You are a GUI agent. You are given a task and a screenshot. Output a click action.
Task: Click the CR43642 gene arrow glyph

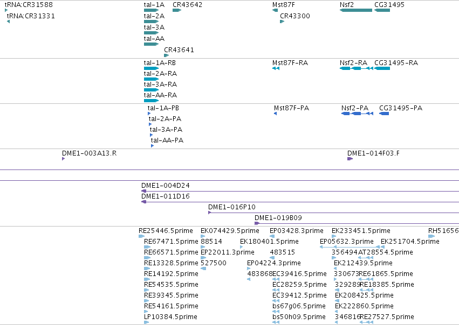[177, 10]
